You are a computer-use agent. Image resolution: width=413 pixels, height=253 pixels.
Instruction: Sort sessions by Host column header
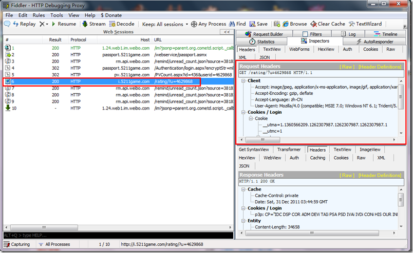123,40
